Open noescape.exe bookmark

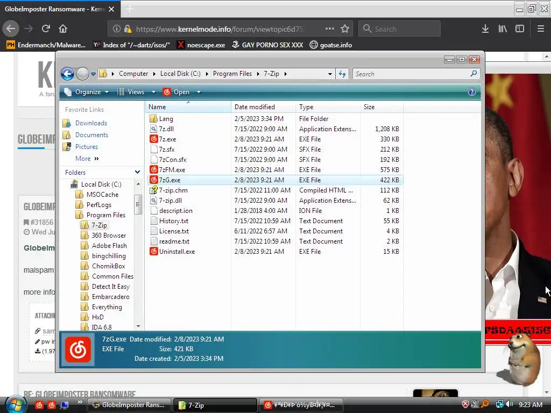coord(201,45)
